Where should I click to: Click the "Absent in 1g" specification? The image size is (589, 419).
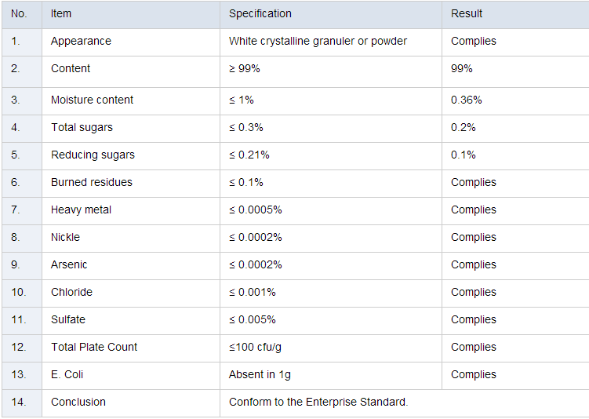260,374
